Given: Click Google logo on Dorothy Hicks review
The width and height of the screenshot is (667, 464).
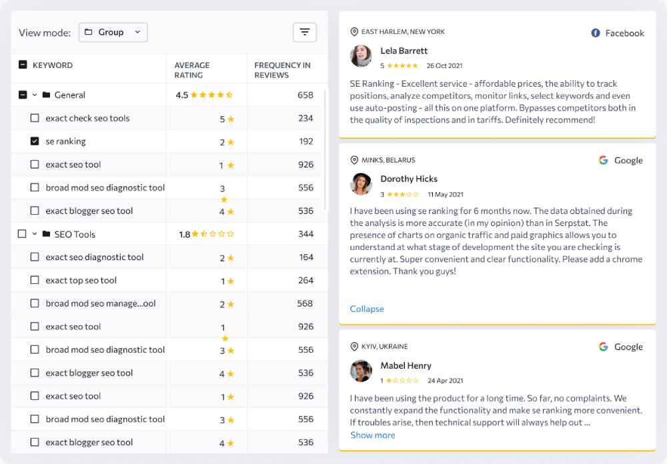Looking at the screenshot, I should click(x=603, y=161).
